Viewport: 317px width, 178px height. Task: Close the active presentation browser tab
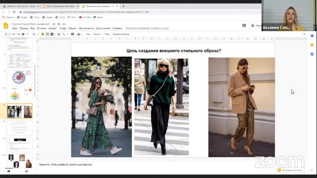(117, 6)
